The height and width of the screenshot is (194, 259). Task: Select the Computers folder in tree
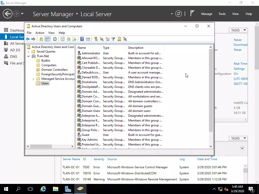[x=49, y=65]
